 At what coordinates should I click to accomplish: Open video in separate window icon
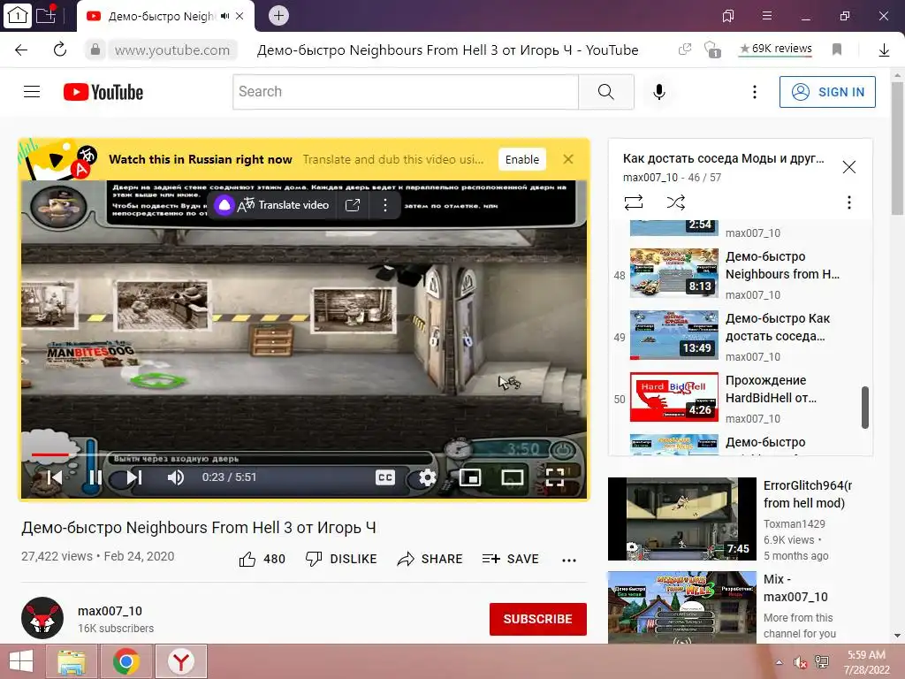[x=352, y=205]
